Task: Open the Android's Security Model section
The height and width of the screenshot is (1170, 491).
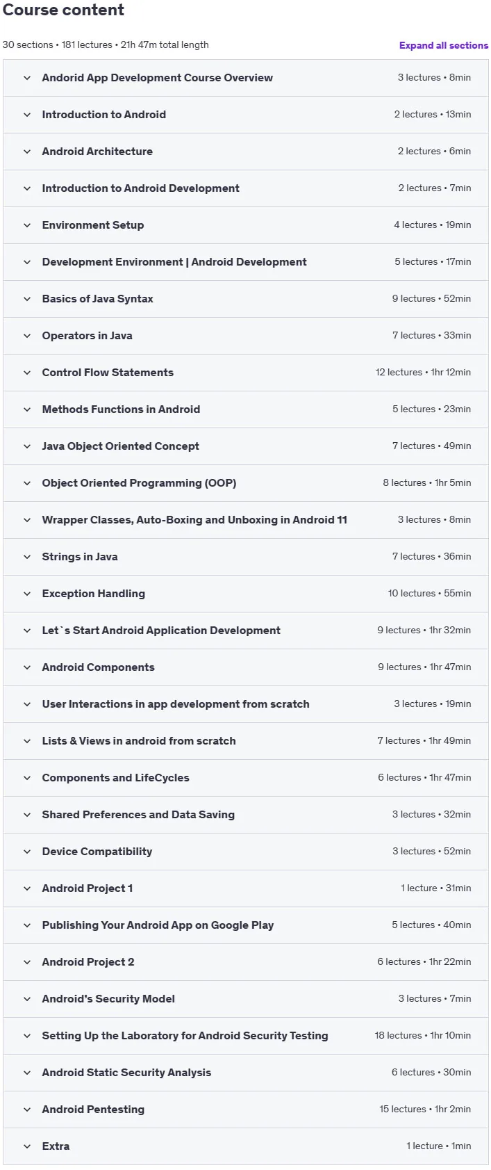Action: coord(246,999)
